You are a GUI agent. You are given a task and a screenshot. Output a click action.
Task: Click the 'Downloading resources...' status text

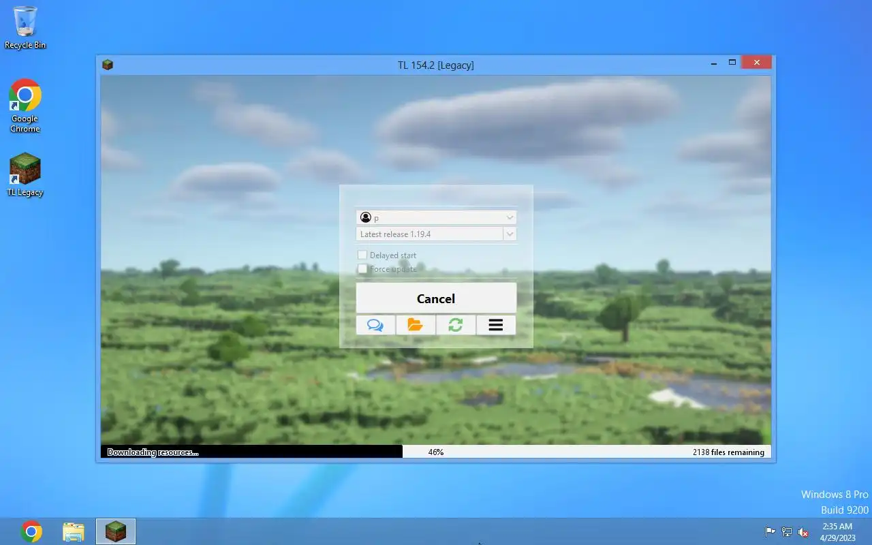(x=153, y=452)
